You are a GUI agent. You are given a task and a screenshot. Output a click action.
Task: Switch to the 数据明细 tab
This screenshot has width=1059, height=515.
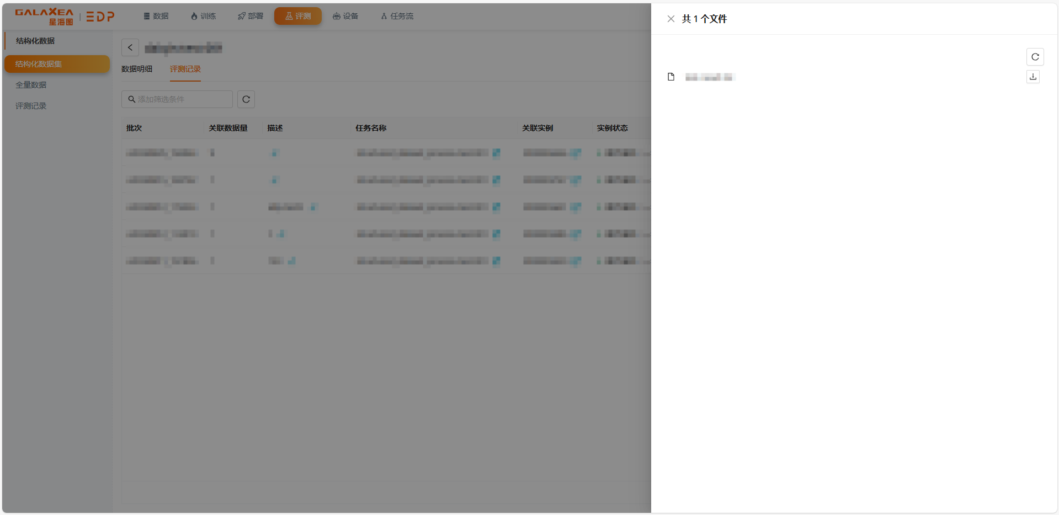point(137,69)
